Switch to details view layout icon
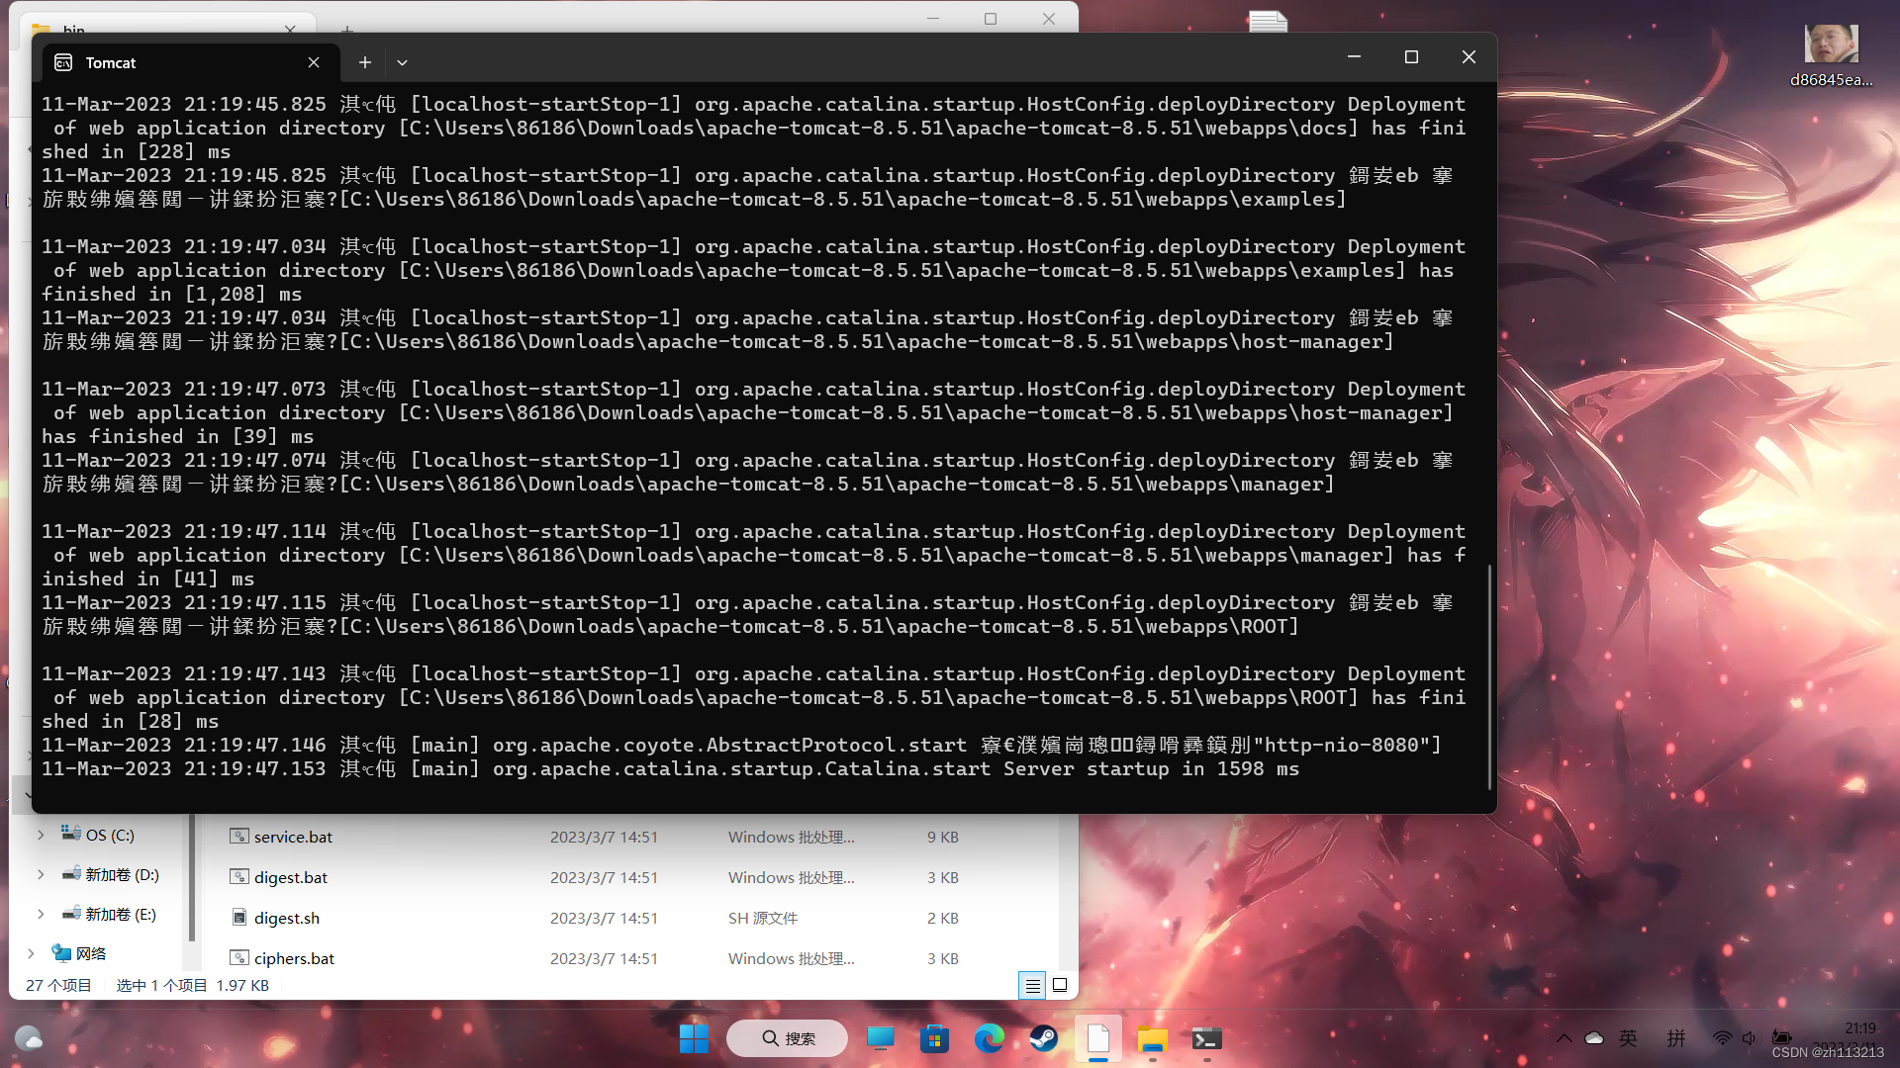 (1032, 985)
